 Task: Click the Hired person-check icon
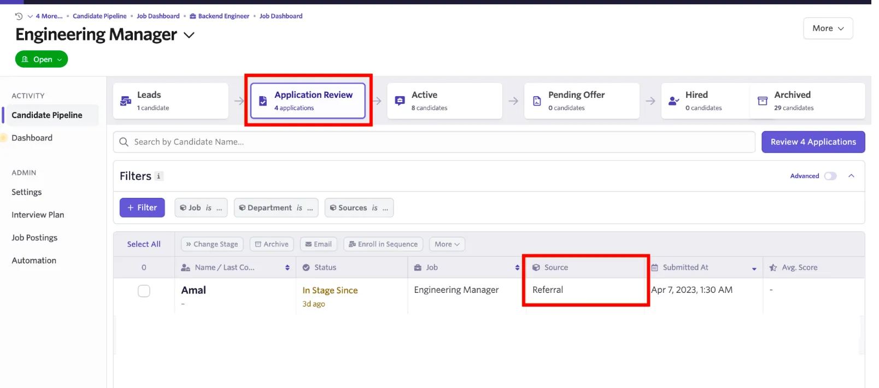673,101
